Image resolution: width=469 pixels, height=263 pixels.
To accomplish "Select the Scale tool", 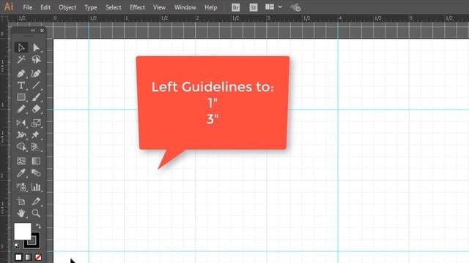I will [36, 123].
